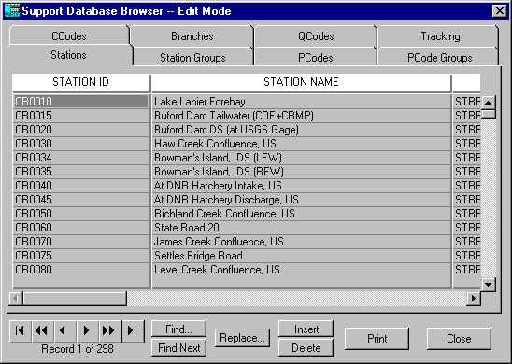Open the PCode Groups tab
Viewport: 512px width, 364px height.
click(x=439, y=58)
